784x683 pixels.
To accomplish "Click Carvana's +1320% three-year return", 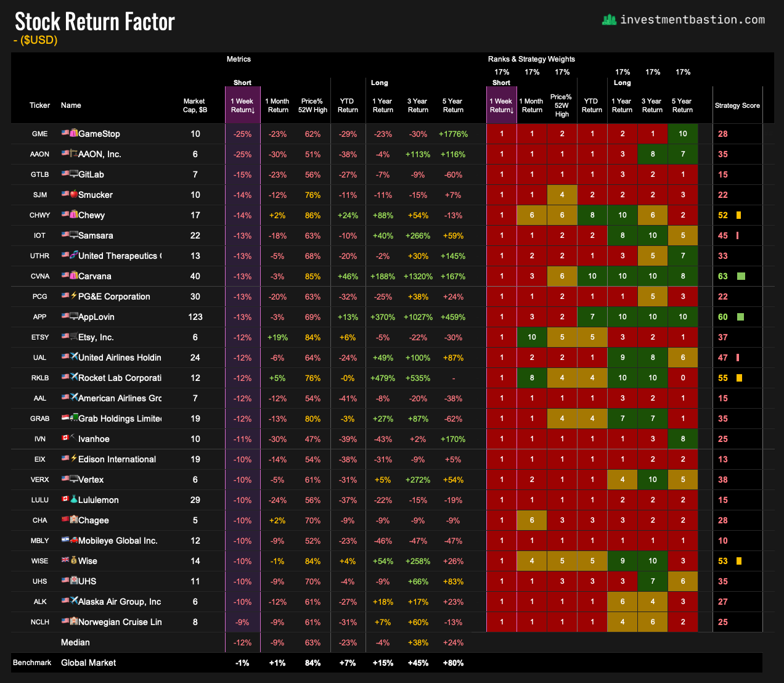I will 418,276.
